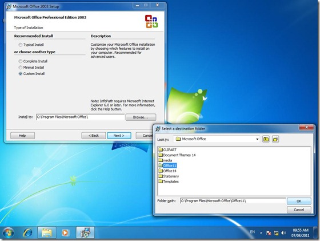This screenshot has height=241, width=320.
Task: Select the Office14 folder
Action: [167, 171]
